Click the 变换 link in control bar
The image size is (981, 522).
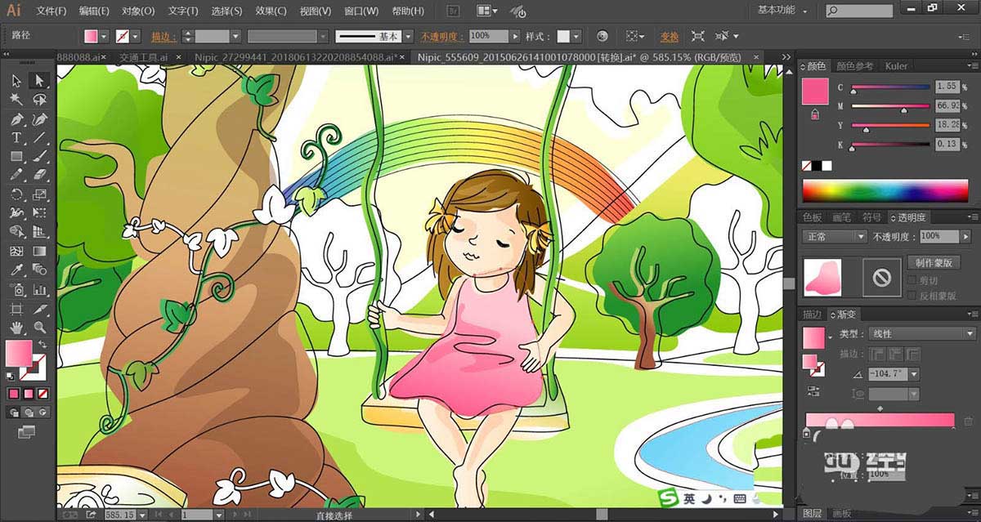coord(670,37)
